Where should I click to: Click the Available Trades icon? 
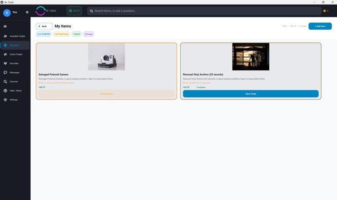click(5, 36)
